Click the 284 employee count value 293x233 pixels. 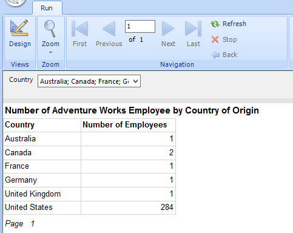[x=167, y=207]
